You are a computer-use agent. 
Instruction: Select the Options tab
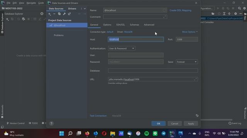(x=107, y=25)
